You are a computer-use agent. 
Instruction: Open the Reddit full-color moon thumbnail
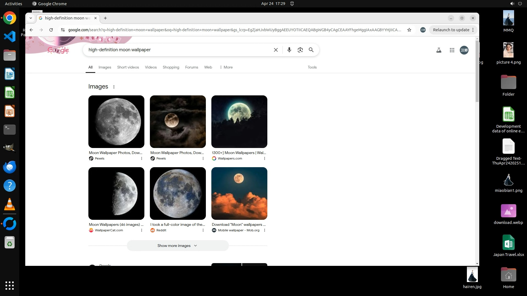178,193
